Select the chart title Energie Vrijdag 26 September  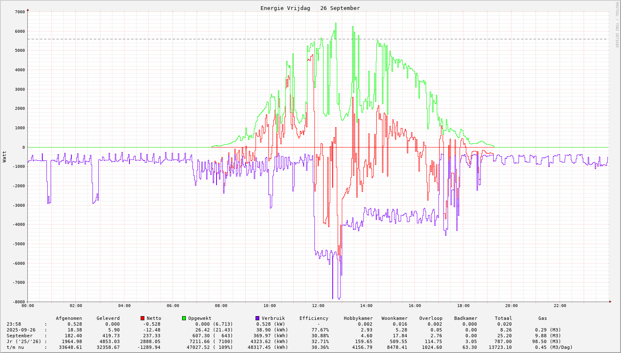(x=310, y=8)
